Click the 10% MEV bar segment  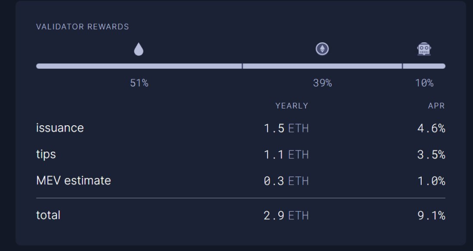(424, 66)
